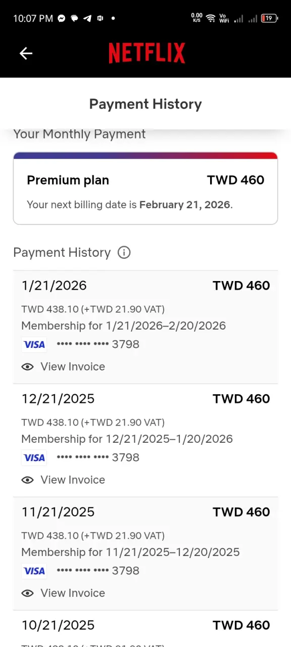Tap the eye icon for 12/21/2025 invoice
The height and width of the screenshot is (647, 291).
click(27, 480)
